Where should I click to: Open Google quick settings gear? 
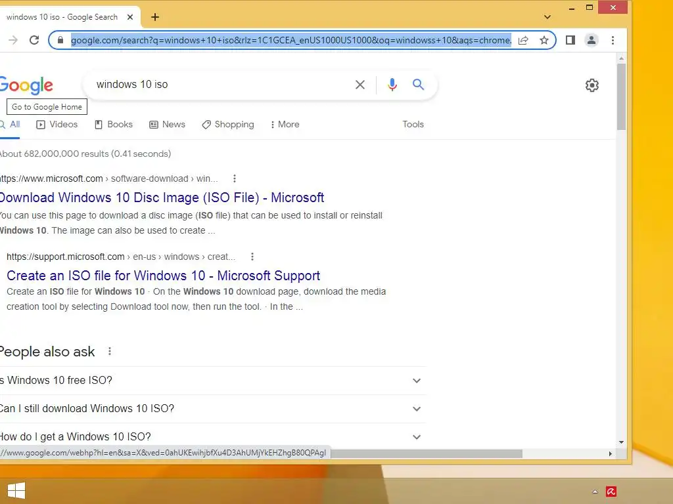pos(592,85)
